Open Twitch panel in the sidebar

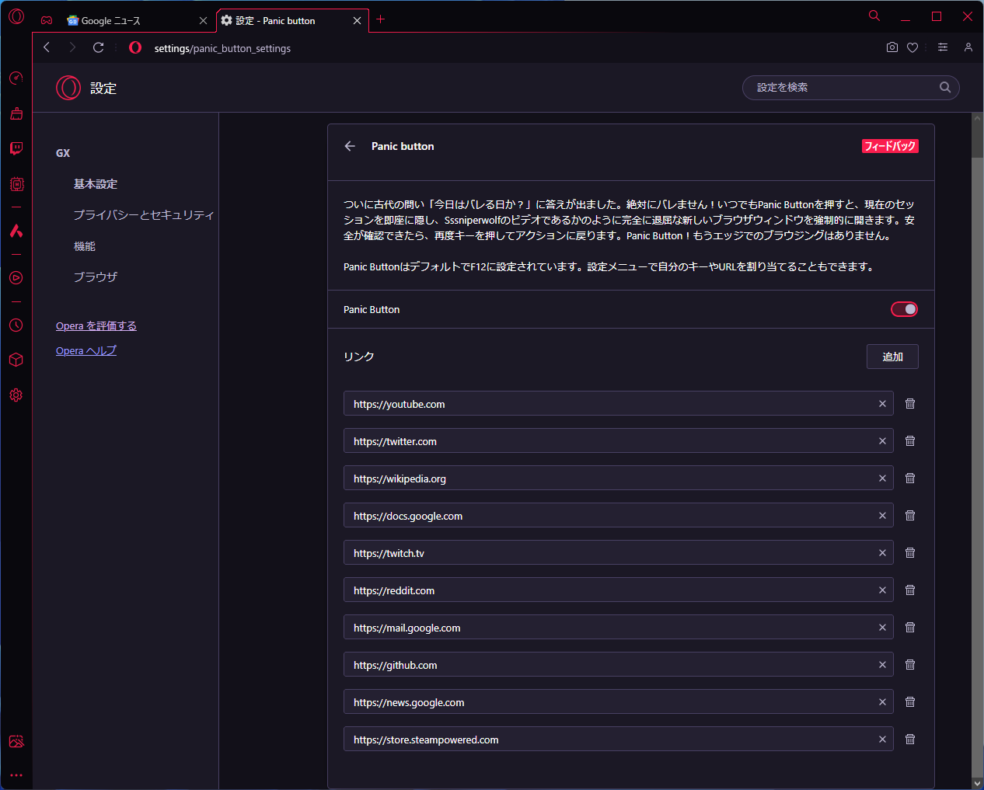click(x=16, y=148)
